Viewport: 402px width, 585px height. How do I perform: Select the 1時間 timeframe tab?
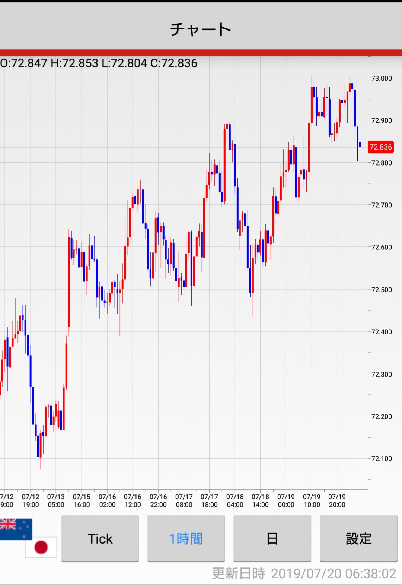coord(186,538)
